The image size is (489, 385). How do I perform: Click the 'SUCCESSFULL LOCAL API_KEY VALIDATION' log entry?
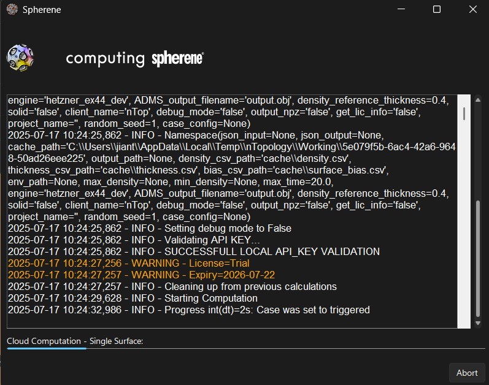coord(193,251)
